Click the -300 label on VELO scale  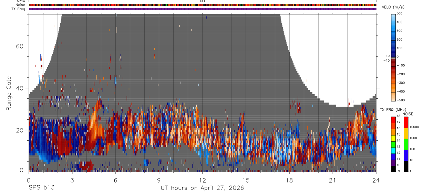click(401, 83)
